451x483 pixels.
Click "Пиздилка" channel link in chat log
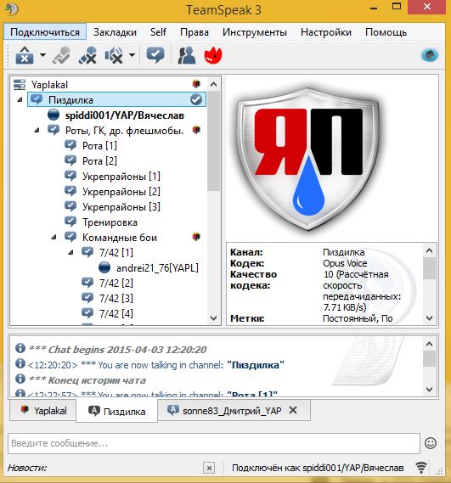click(256, 365)
